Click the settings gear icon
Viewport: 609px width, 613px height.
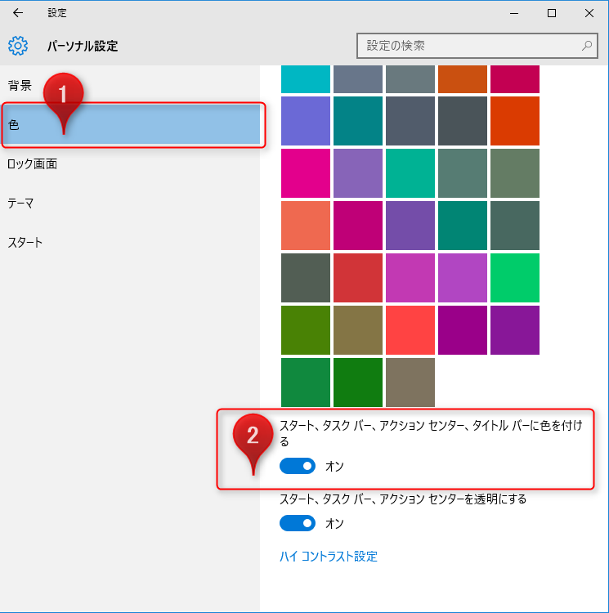[x=18, y=46]
